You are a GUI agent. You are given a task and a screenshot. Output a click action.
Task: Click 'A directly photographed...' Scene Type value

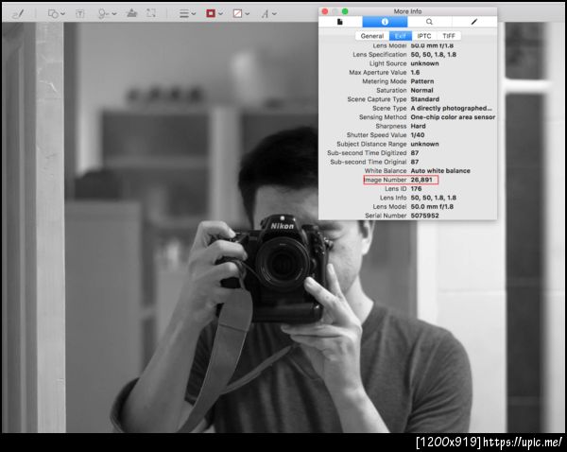coord(451,108)
